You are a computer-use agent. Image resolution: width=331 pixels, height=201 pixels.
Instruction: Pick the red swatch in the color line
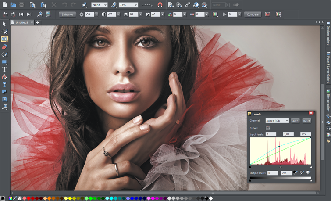pyautogui.click(x=28, y=198)
